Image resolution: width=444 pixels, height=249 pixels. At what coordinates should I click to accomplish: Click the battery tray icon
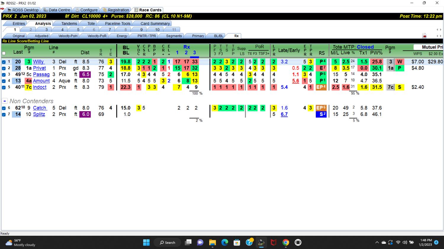coord(411,243)
